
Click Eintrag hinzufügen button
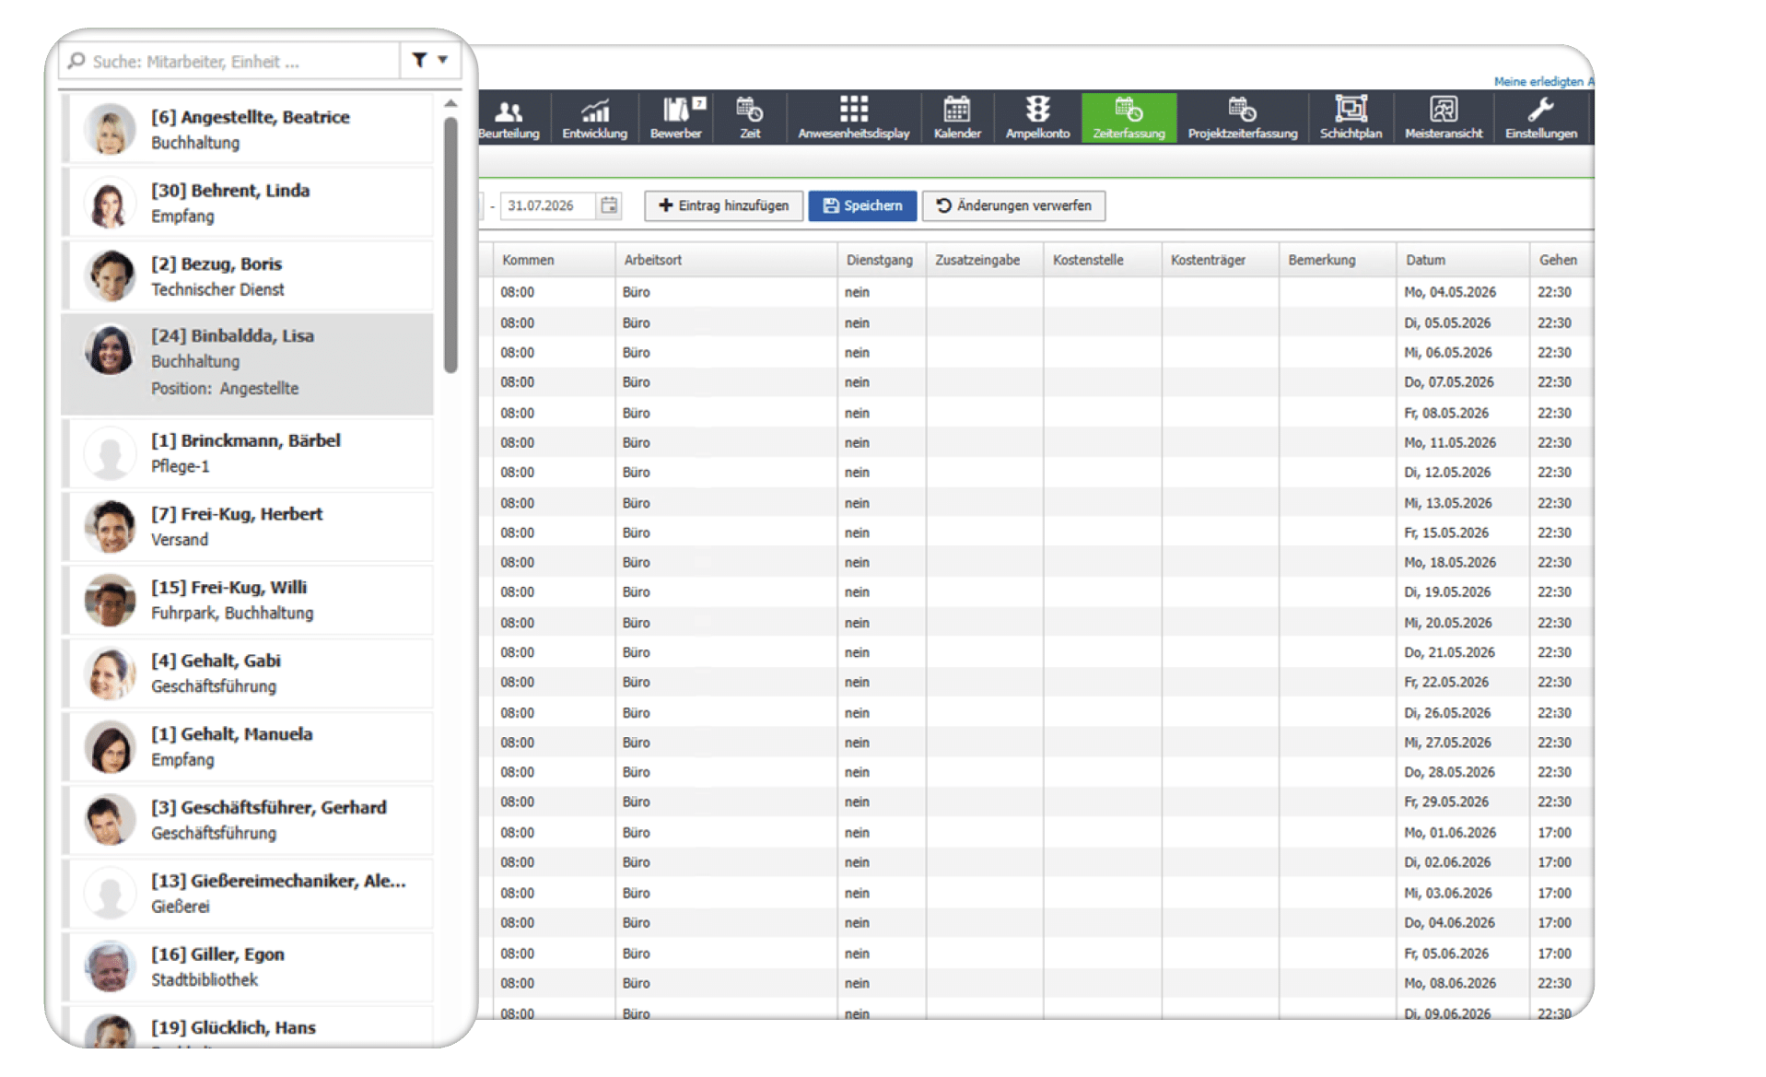click(x=724, y=205)
